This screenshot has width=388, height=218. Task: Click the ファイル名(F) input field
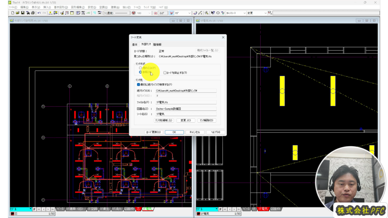tap(186, 102)
